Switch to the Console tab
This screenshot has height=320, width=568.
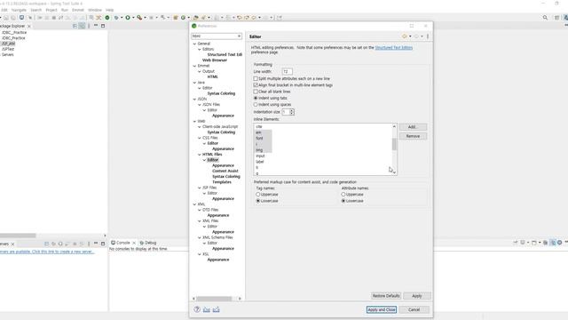click(x=122, y=243)
